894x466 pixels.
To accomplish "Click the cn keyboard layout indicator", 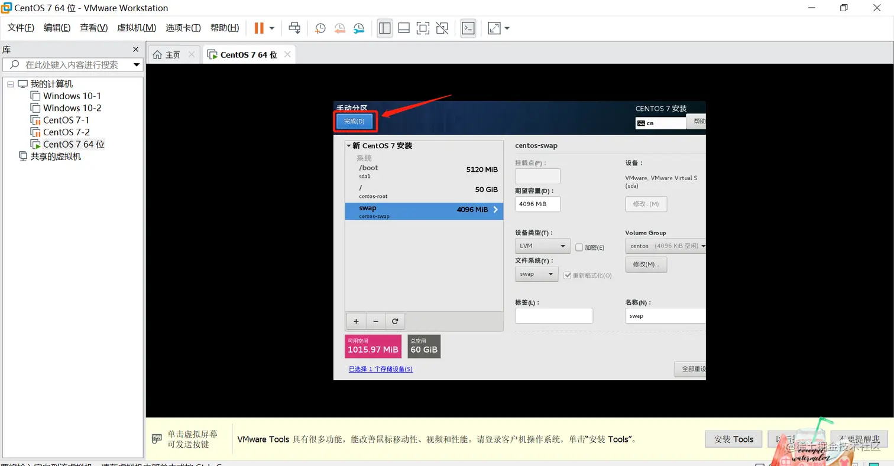I will coord(660,123).
